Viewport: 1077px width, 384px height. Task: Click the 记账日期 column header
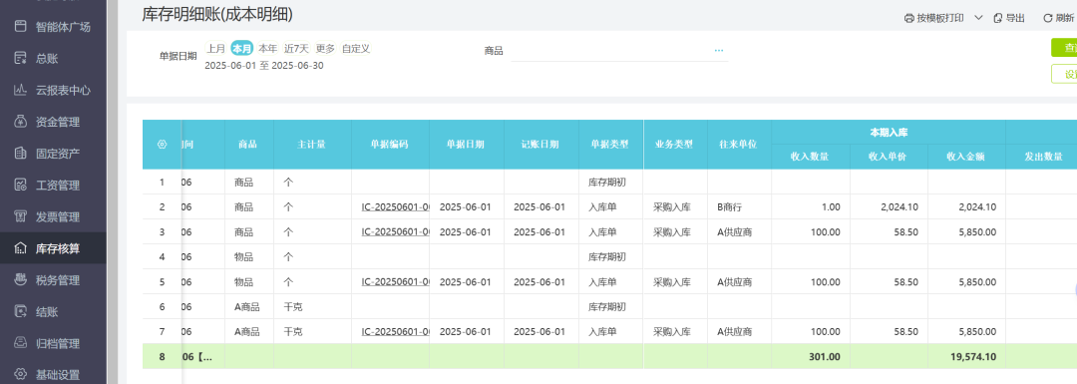pyautogui.click(x=540, y=145)
